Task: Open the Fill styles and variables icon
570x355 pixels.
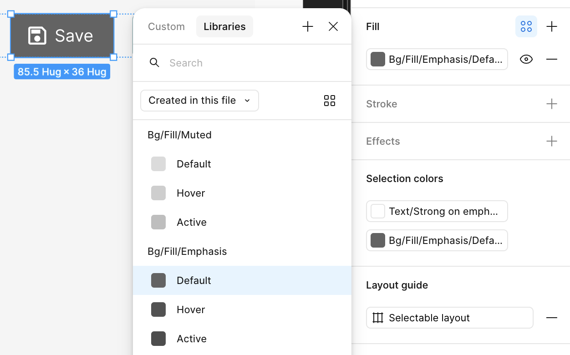Action: pos(526,27)
